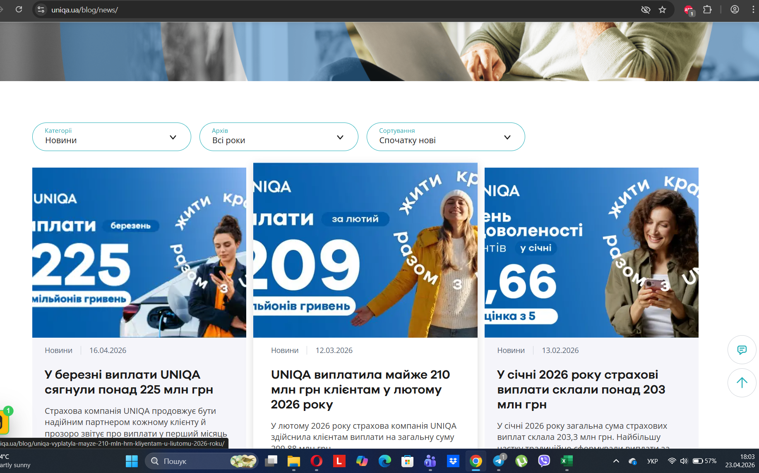Reload the page in Chrome

[x=19, y=10]
